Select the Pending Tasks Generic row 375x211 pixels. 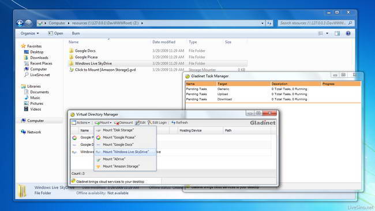pyautogui.click(x=273, y=89)
